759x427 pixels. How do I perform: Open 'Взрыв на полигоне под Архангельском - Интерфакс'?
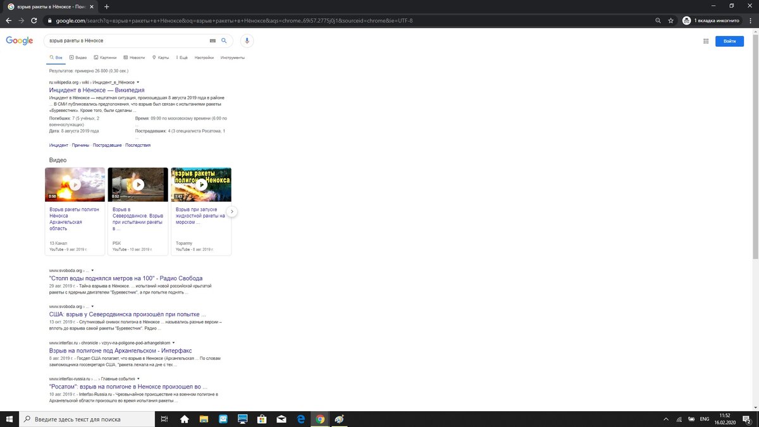[x=120, y=350]
